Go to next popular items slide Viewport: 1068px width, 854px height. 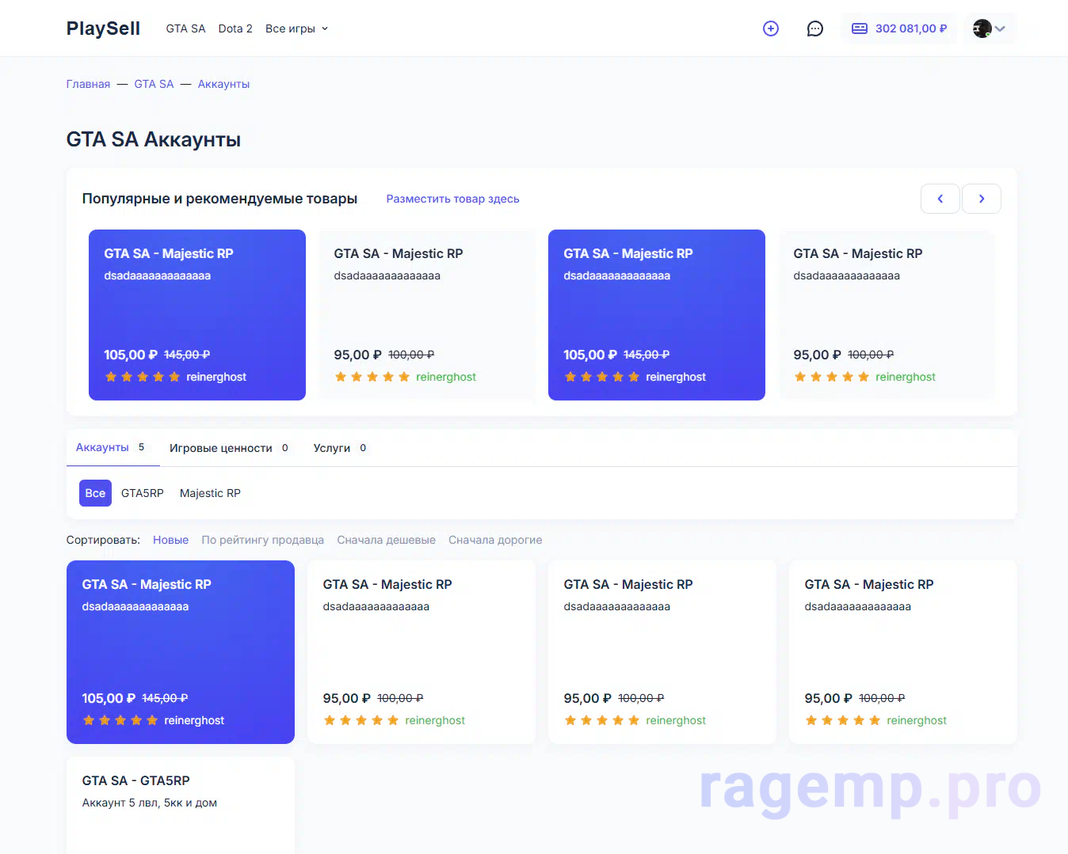(981, 199)
